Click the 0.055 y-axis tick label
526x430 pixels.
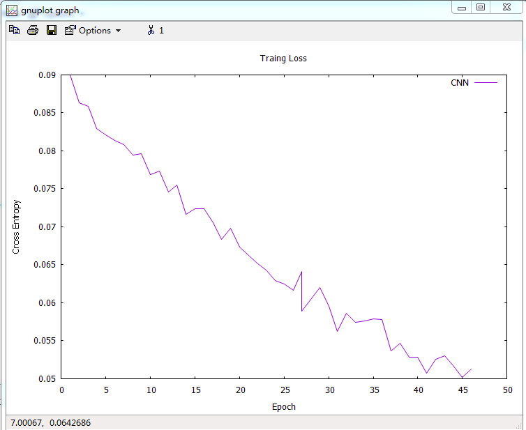point(45,341)
